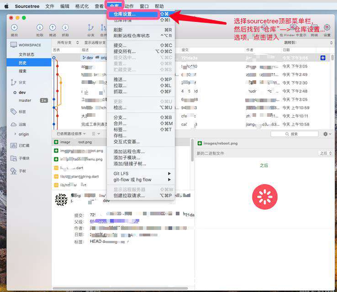Click the 抓取 (fetch) toolbar icon

point(65,27)
